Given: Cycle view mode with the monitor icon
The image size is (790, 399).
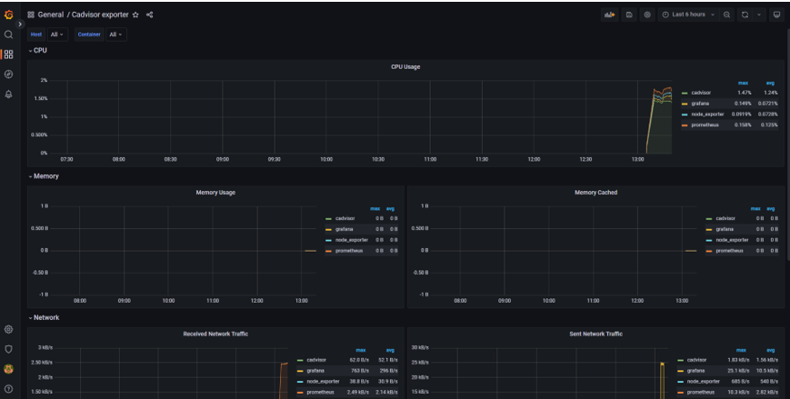Looking at the screenshot, I should click(x=777, y=15).
